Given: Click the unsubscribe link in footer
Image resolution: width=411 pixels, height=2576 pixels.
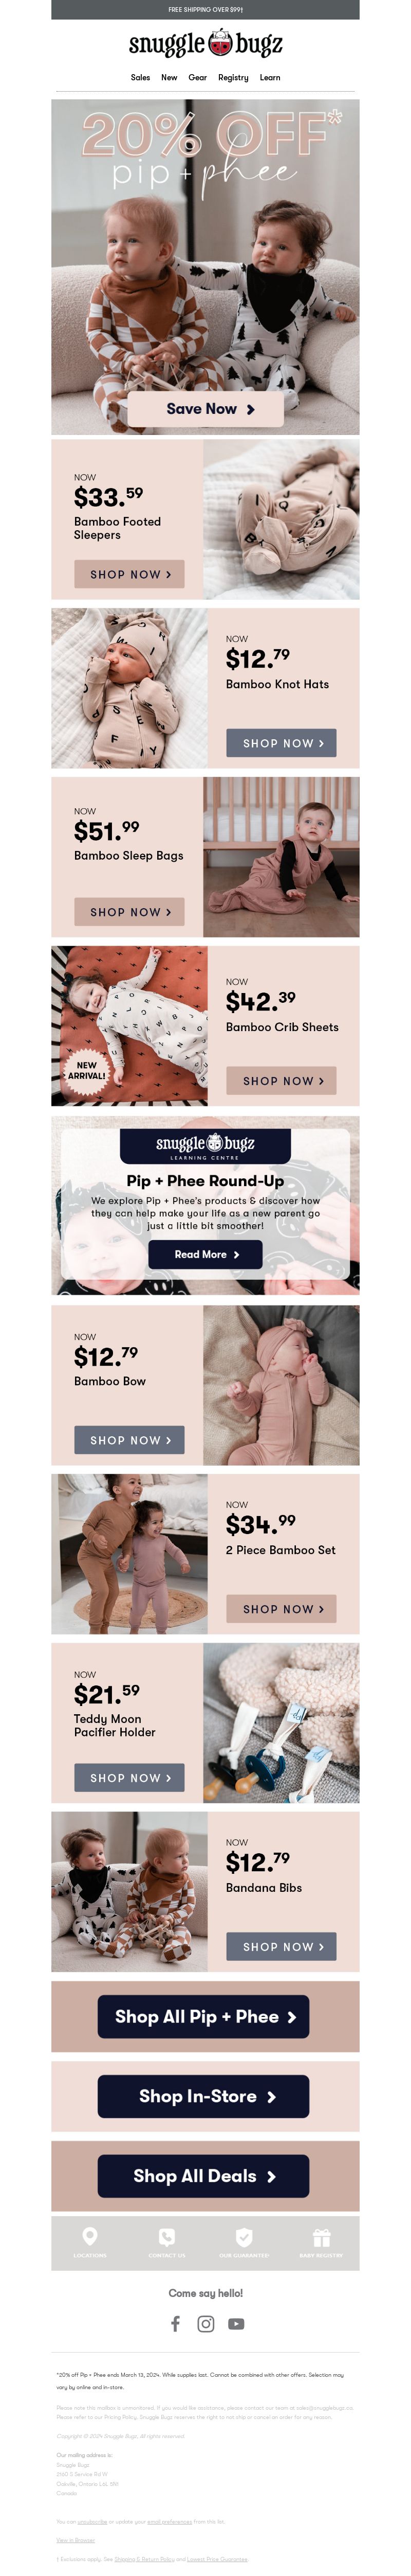Looking at the screenshot, I should click(x=93, y=2521).
